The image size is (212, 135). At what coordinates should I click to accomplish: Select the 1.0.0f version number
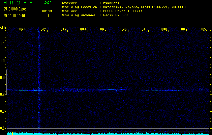click(x=48, y=3)
